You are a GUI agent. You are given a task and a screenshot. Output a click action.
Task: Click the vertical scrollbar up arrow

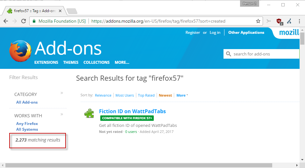pos(302,30)
